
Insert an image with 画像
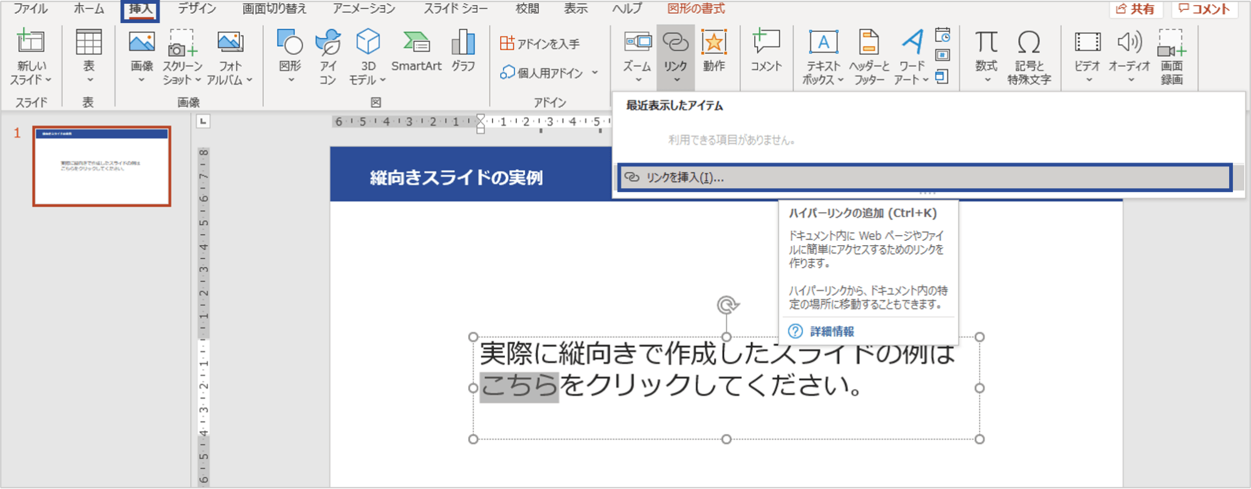coord(141,57)
